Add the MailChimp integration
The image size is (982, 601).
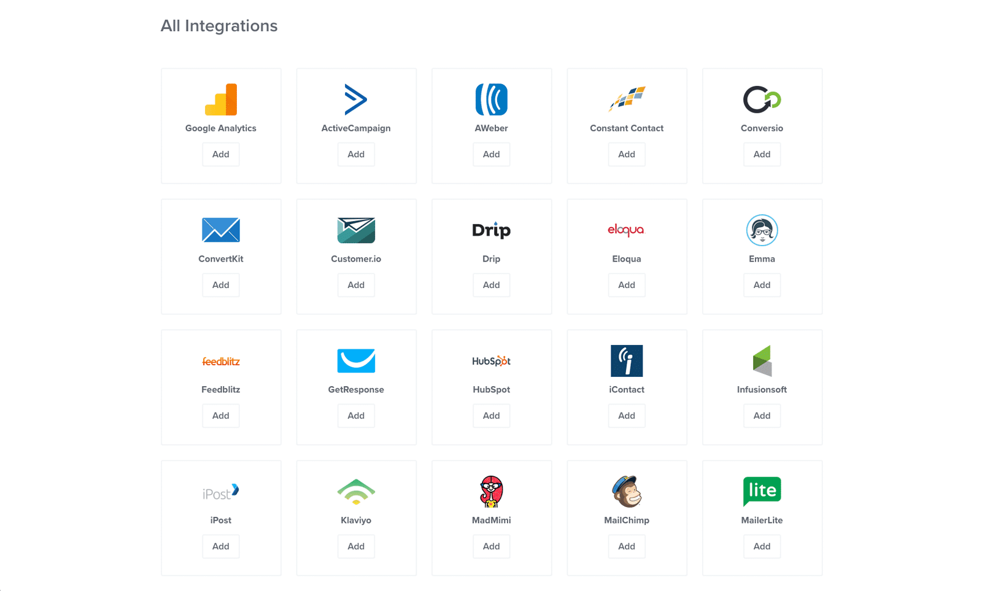pyautogui.click(x=627, y=547)
